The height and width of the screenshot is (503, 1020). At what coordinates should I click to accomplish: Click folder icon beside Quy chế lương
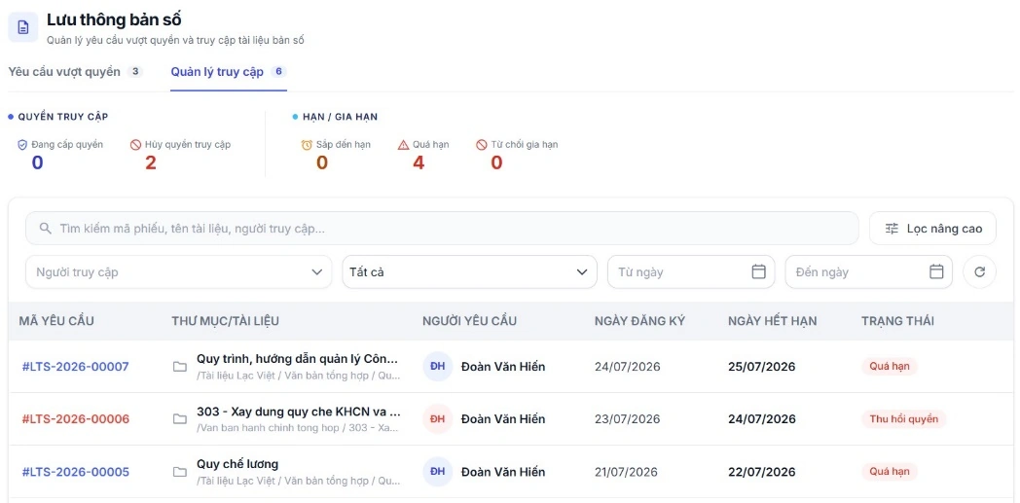(x=179, y=472)
